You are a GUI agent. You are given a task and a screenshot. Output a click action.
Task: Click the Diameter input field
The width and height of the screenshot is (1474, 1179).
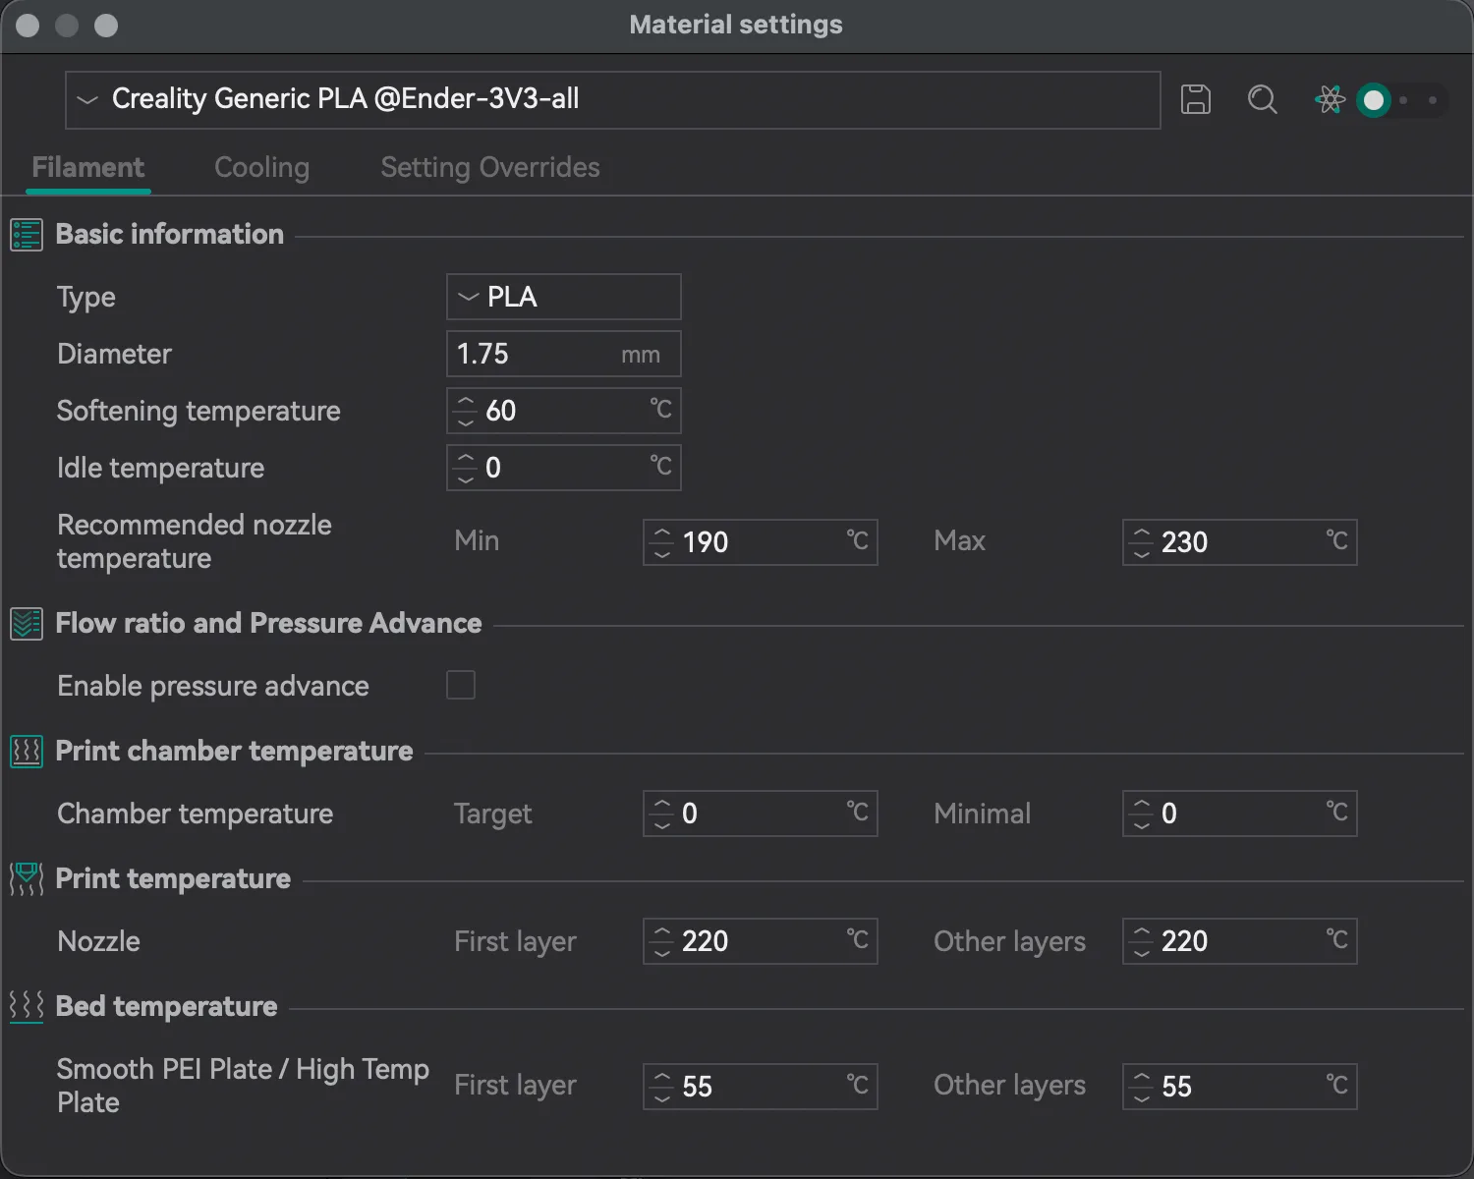click(564, 354)
